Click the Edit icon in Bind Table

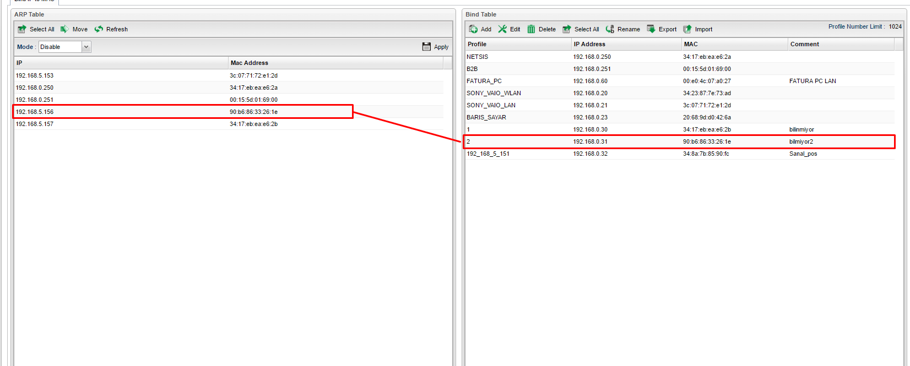click(x=502, y=29)
